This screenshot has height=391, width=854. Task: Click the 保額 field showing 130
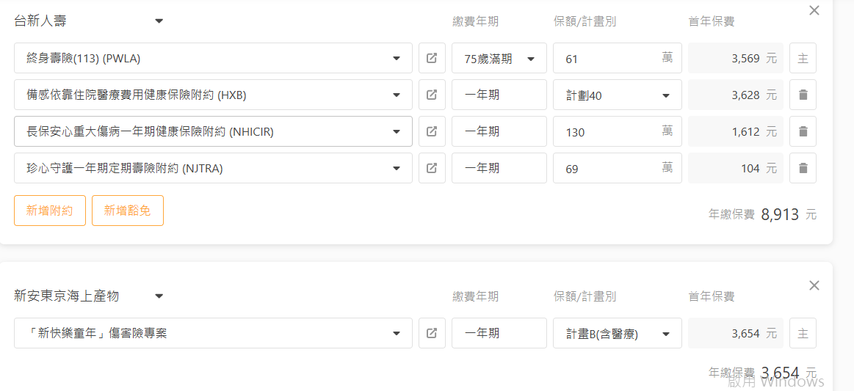point(617,131)
